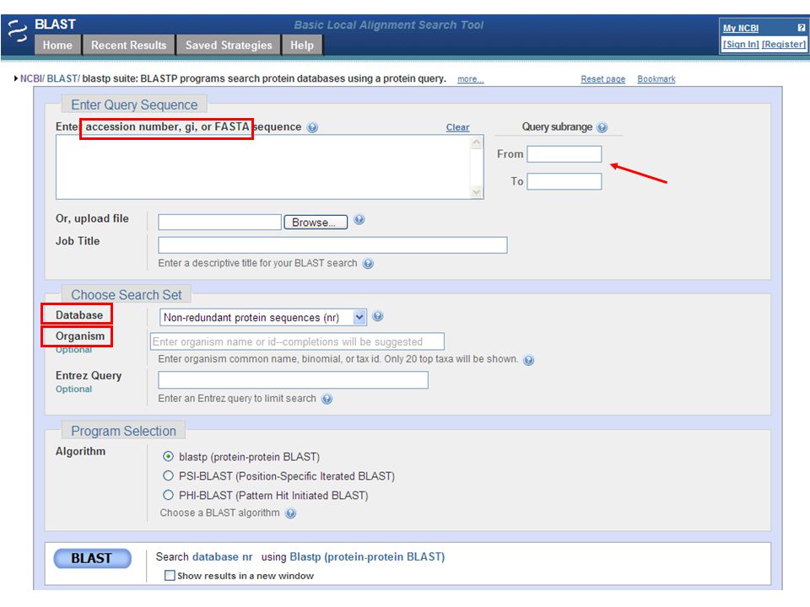
Task: Click the Reset page link
Action: point(602,79)
